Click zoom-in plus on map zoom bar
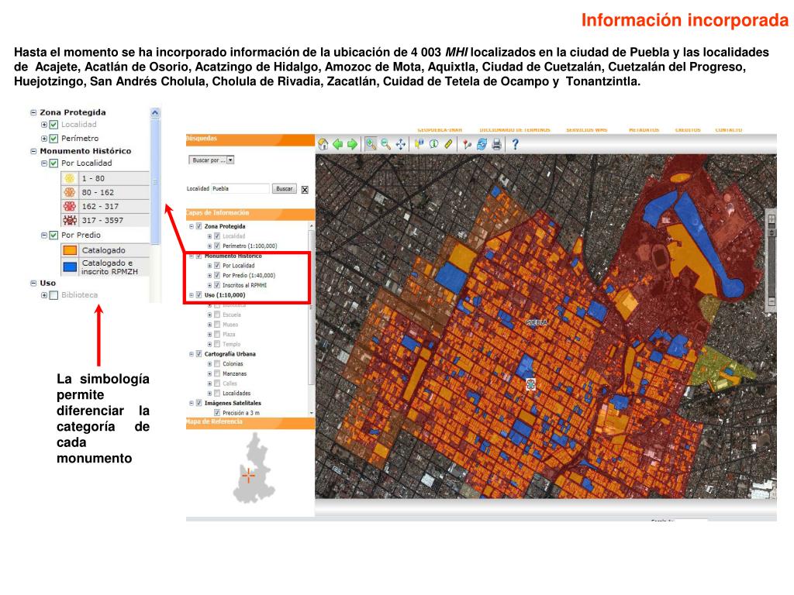 coord(772,219)
